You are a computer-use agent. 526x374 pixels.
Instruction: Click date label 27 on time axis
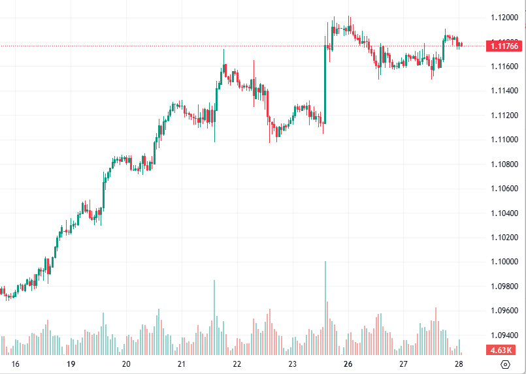coord(403,364)
